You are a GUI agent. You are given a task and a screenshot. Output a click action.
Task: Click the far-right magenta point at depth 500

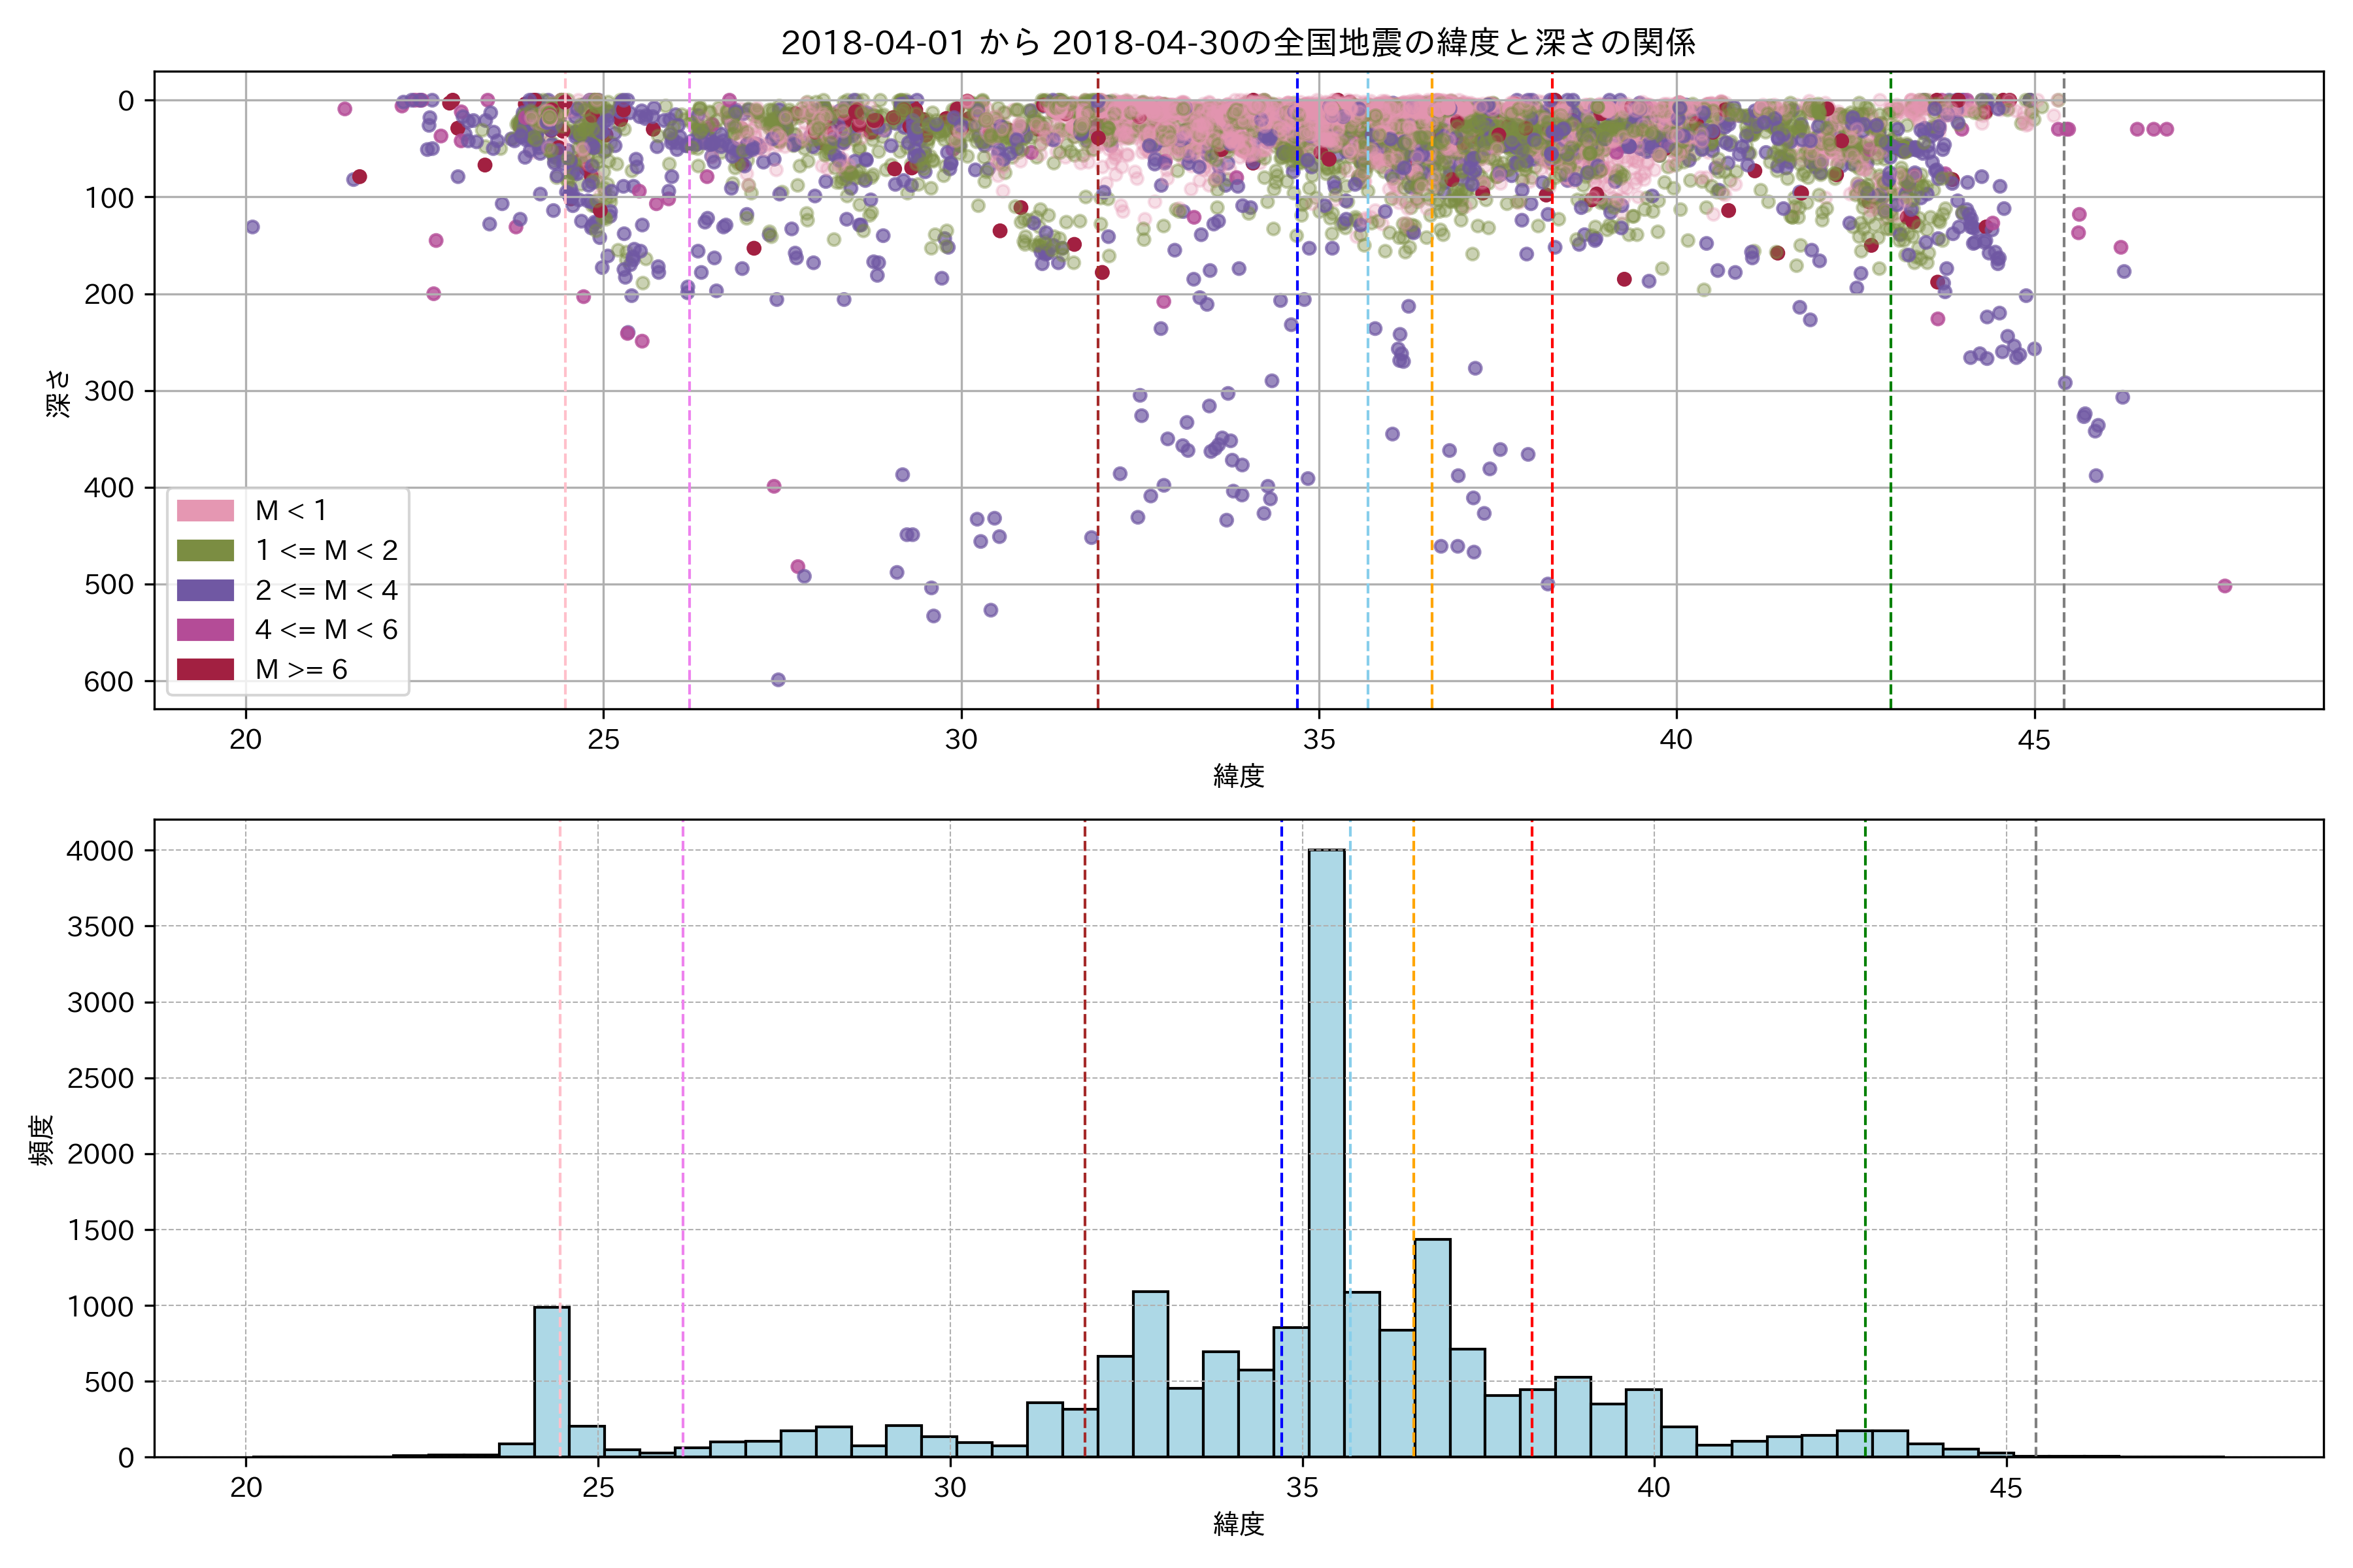tap(2225, 586)
